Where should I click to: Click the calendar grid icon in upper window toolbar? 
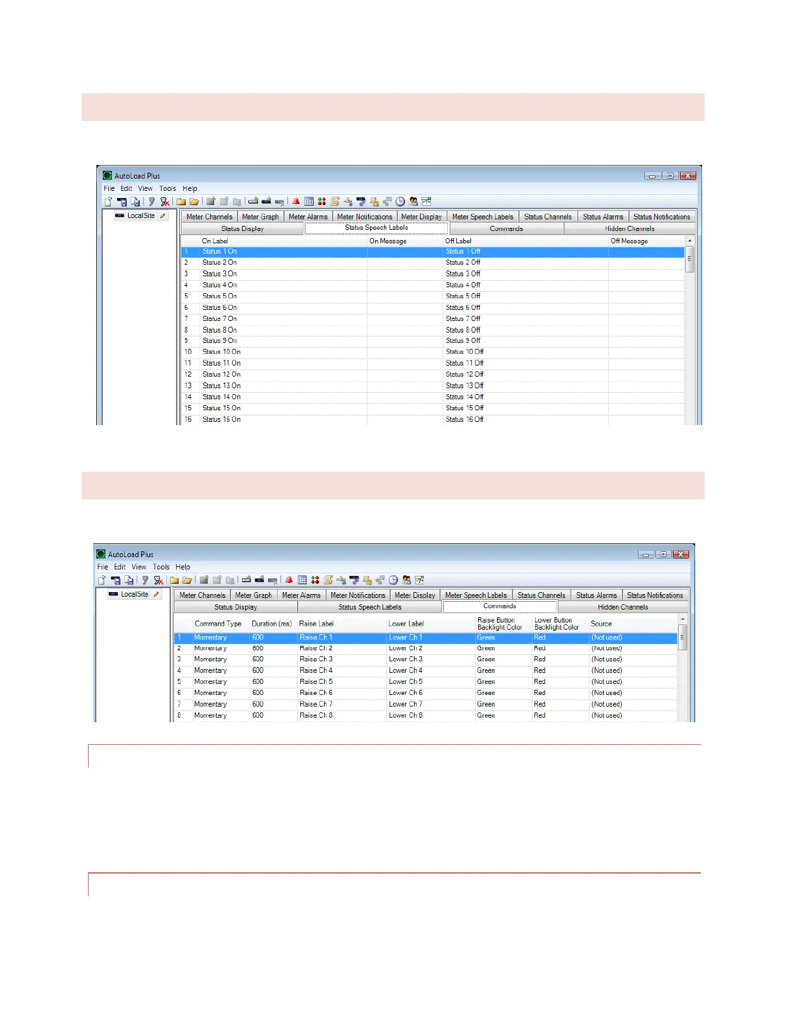pyautogui.click(x=309, y=202)
